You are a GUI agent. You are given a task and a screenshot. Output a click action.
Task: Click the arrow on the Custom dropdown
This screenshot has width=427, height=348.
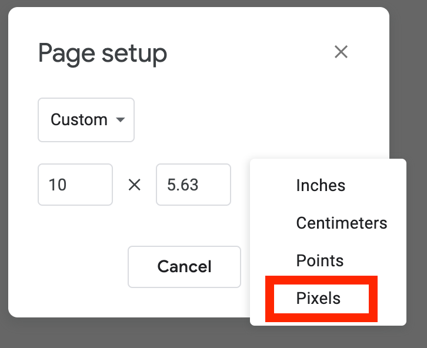point(121,120)
